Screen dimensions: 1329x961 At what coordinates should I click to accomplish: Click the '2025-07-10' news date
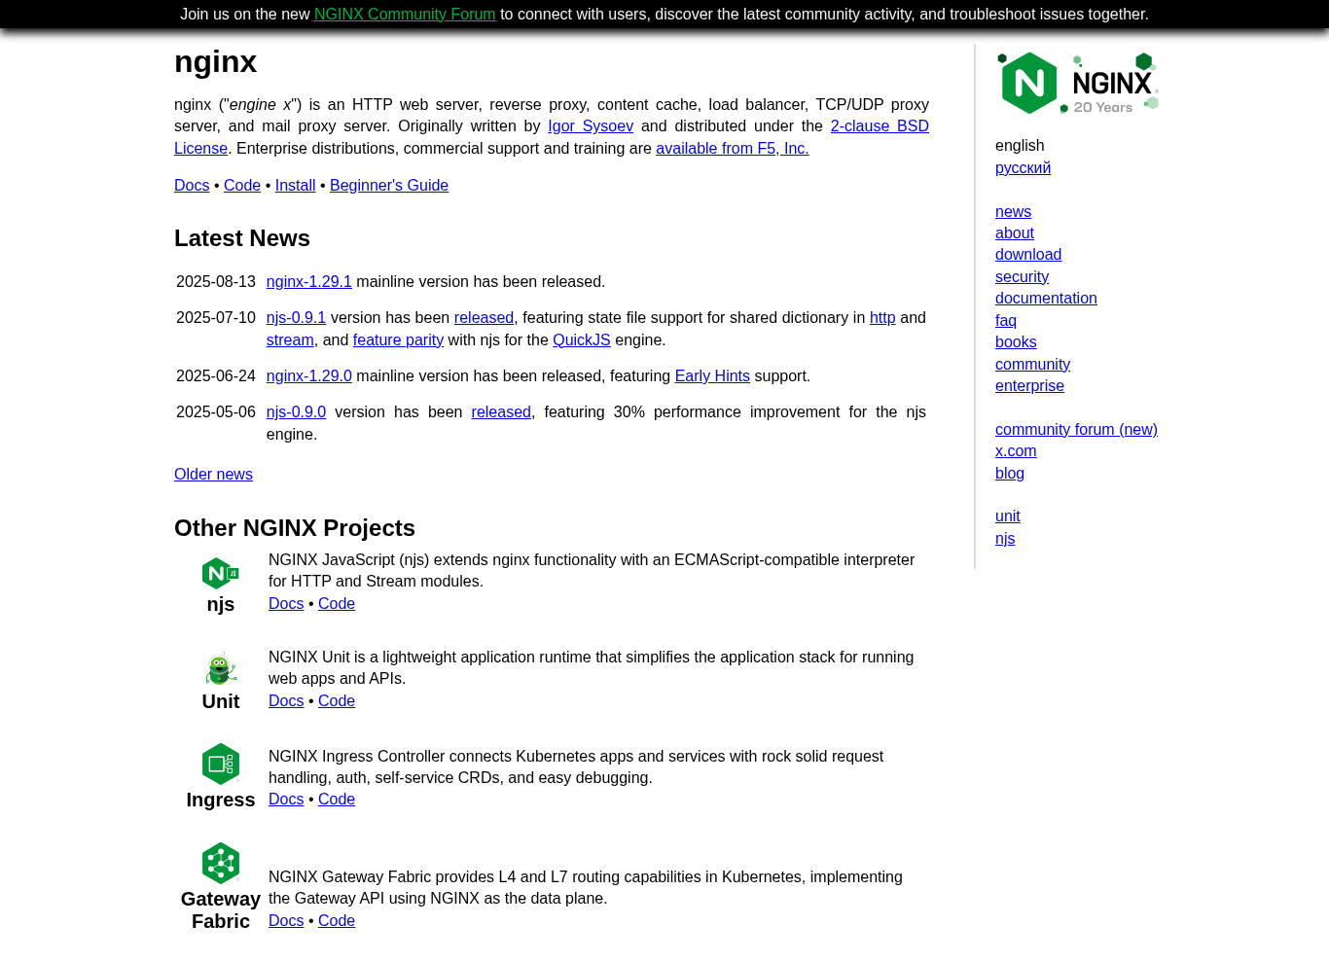coord(216,318)
